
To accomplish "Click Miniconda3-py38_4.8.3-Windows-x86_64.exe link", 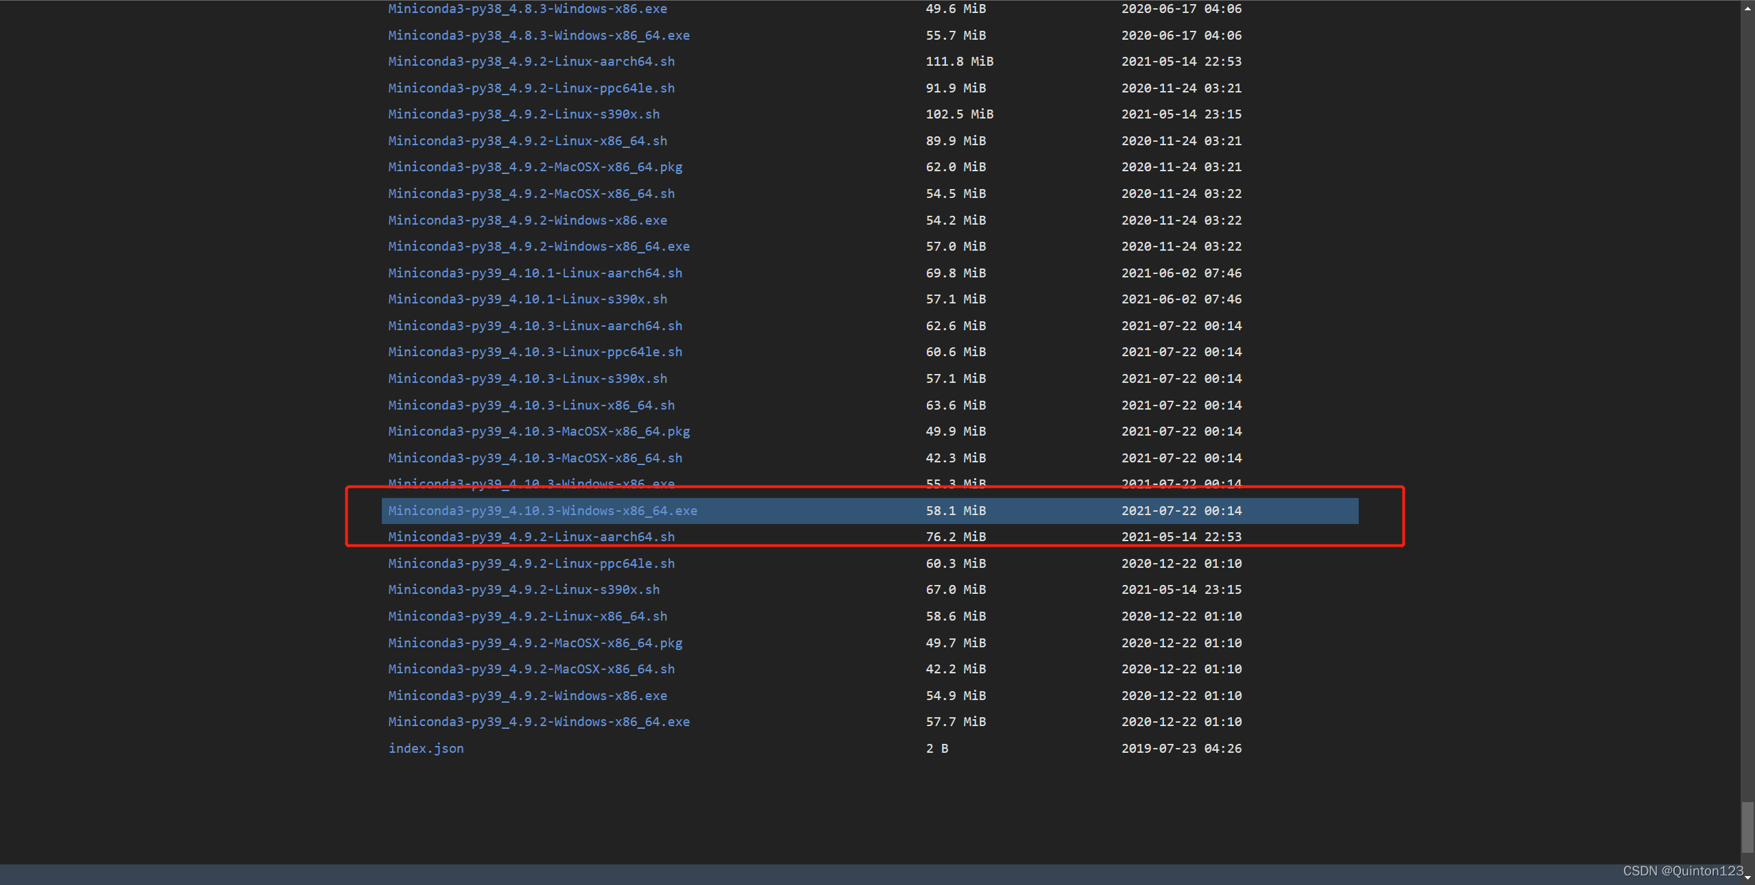I will click(539, 36).
